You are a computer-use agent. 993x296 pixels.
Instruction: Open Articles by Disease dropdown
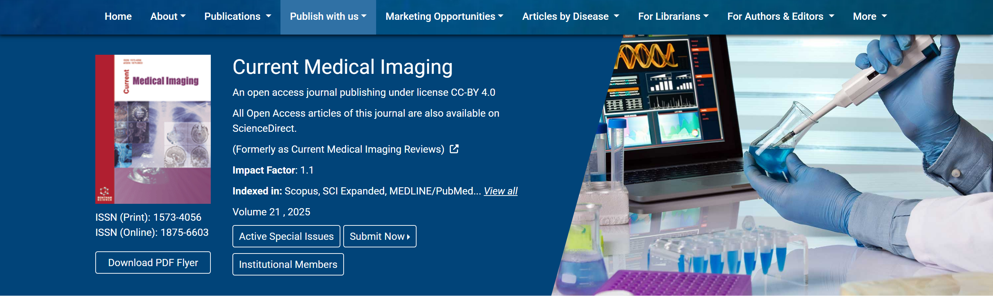[570, 17]
